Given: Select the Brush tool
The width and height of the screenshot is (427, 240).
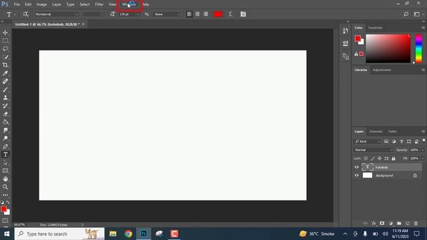Looking at the screenshot, I should [x=5, y=89].
